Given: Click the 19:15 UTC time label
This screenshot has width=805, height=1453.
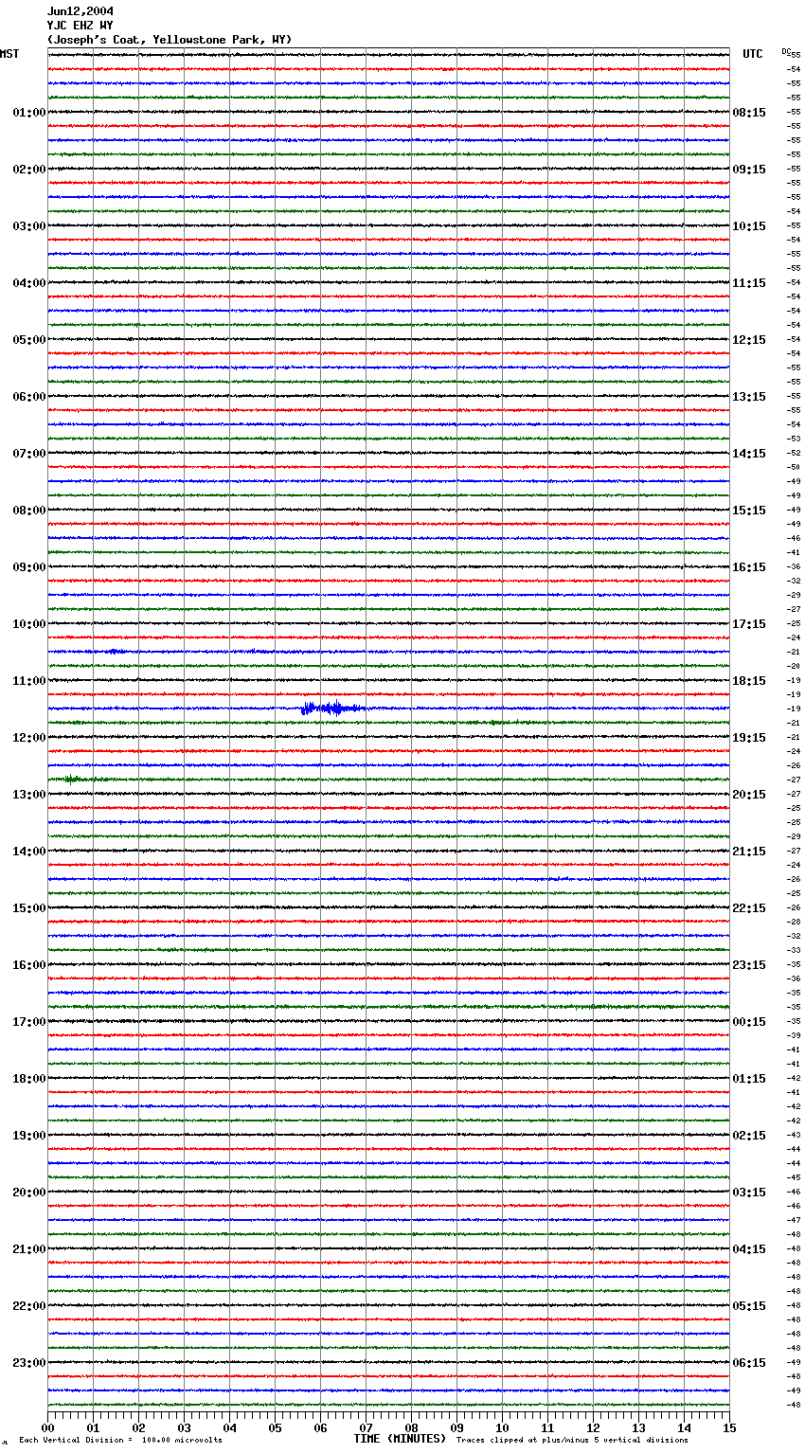Looking at the screenshot, I should 749,738.
